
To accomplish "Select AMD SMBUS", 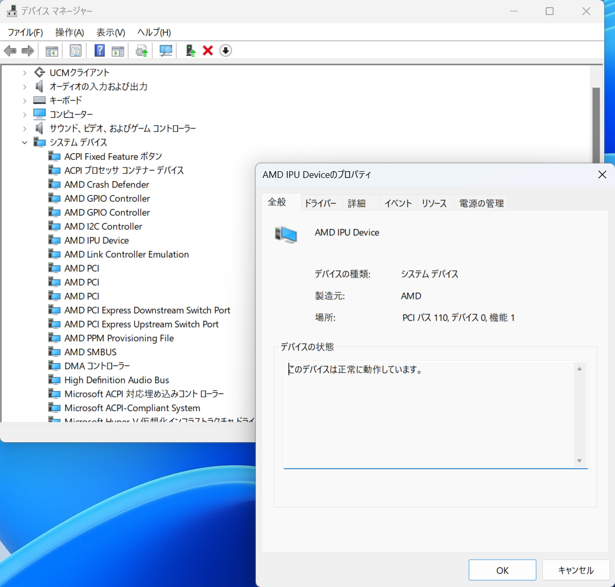I will [90, 352].
